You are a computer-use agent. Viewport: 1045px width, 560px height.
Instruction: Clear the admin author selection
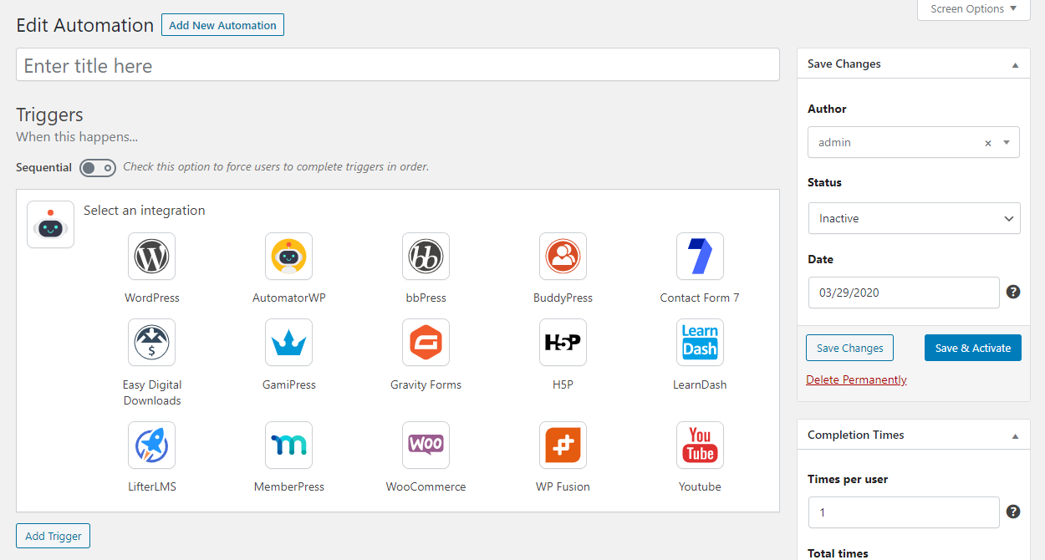pos(988,143)
